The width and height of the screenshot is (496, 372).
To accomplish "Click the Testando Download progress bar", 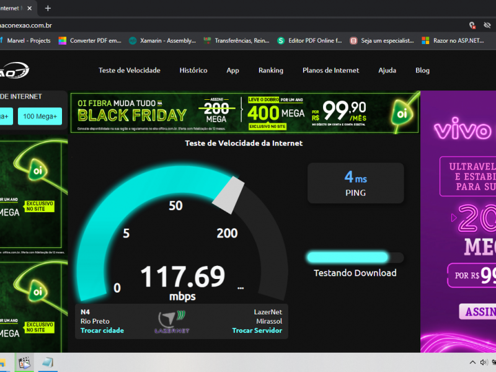I will tap(355, 257).
